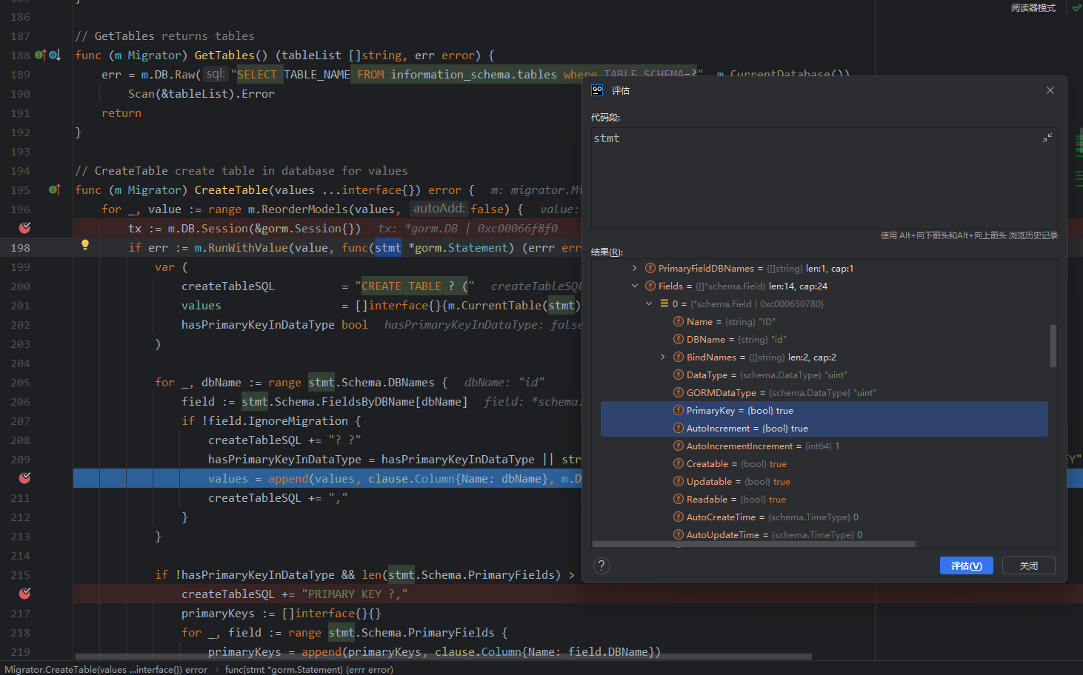The width and height of the screenshot is (1083, 675).
Task: Expand the PrimaryFieldDBNames node
Action: click(x=634, y=269)
